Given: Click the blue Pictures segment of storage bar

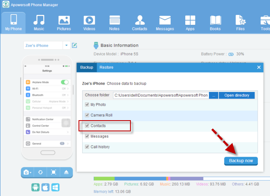Looking at the screenshot, I should click(x=140, y=179).
